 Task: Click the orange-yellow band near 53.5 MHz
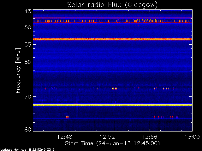pos(113,39)
